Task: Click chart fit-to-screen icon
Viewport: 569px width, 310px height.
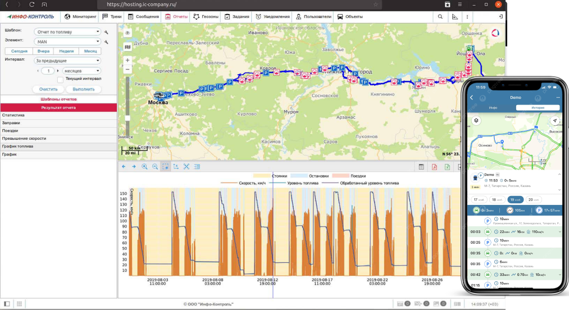Action: (x=186, y=167)
